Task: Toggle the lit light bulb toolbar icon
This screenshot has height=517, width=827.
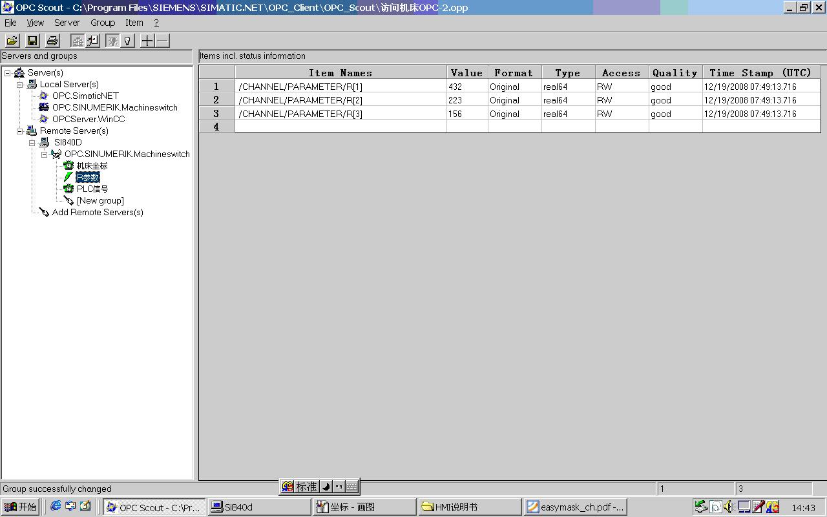Action: point(112,41)
